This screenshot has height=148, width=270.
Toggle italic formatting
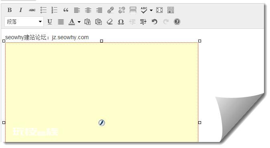tap(21, 10)
